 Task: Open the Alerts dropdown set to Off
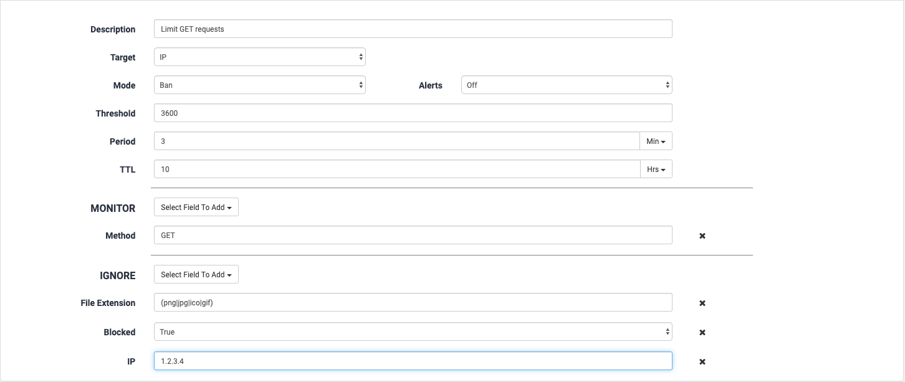pyautogui.click(x=566, y=85)
